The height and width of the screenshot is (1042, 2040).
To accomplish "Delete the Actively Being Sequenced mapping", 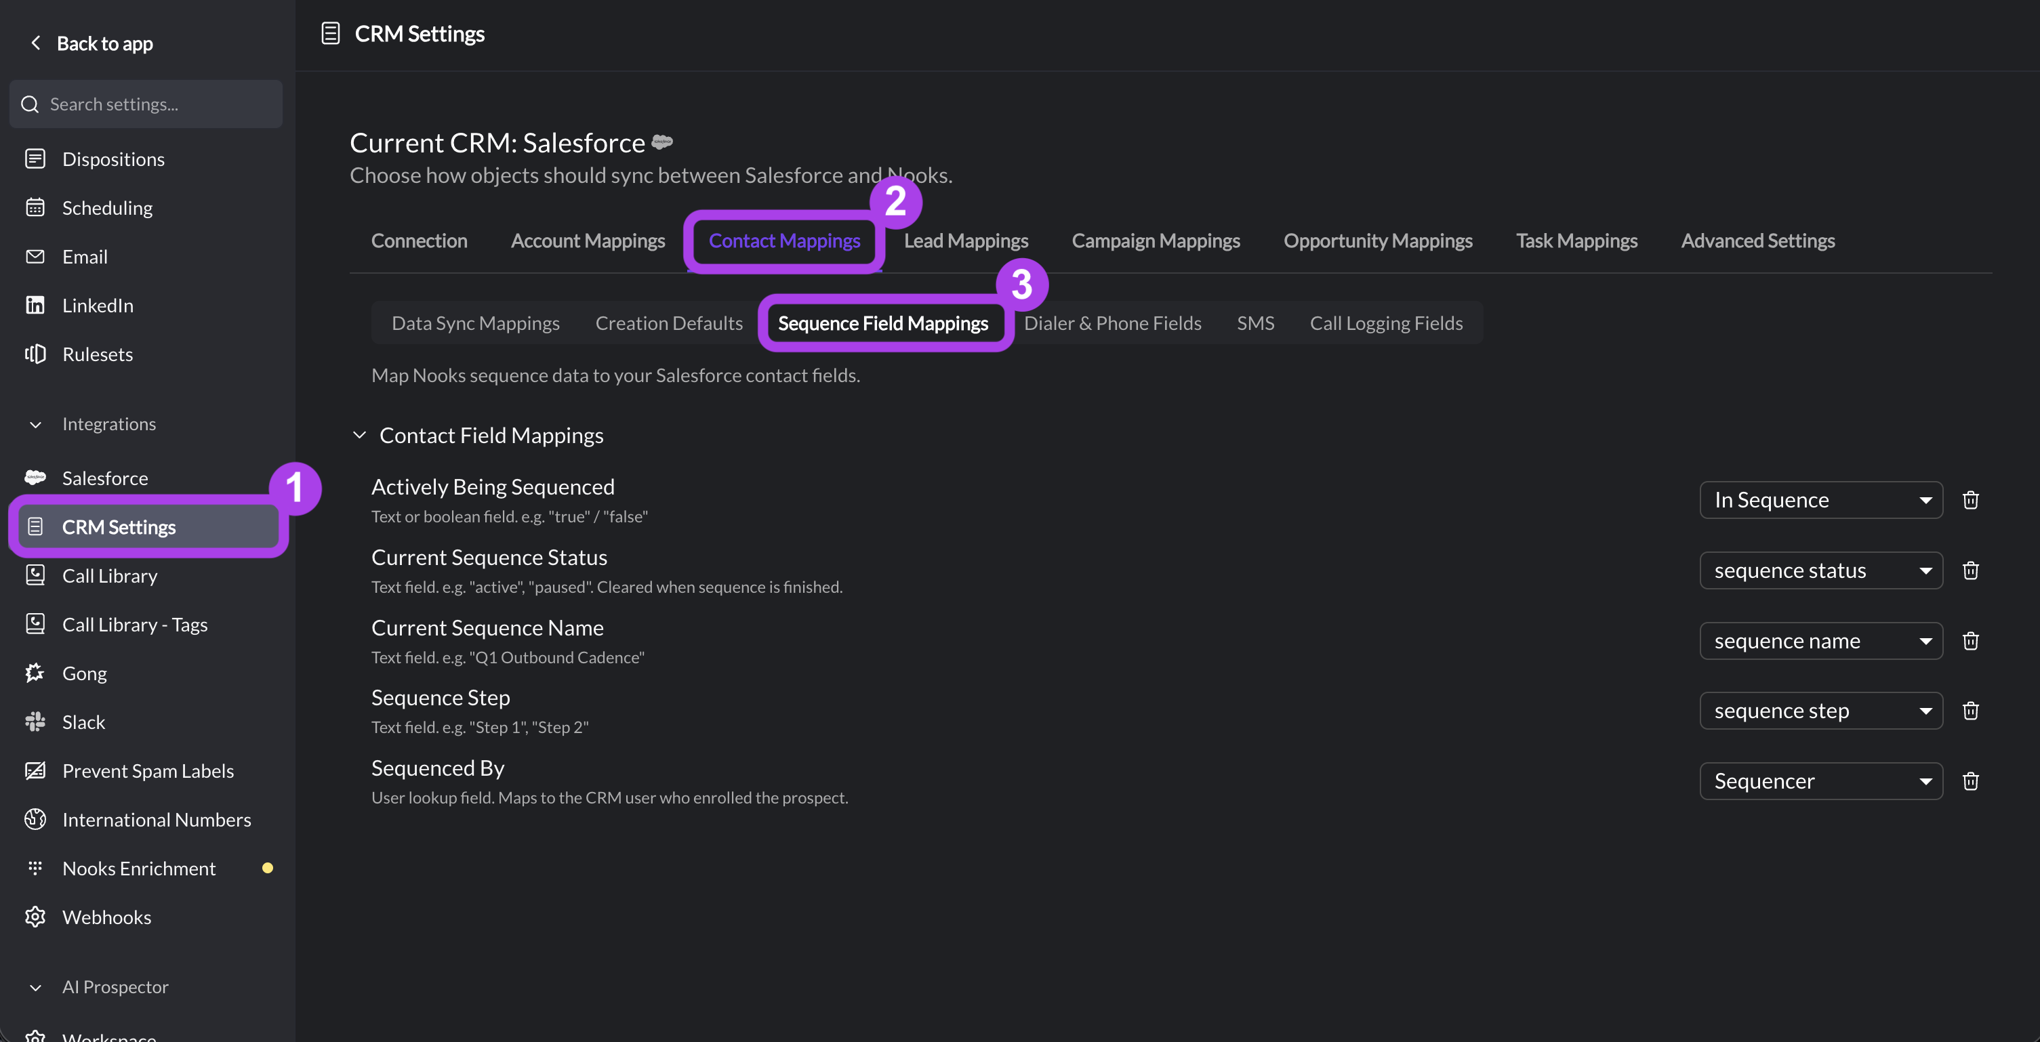I will tap(1970, 499).
